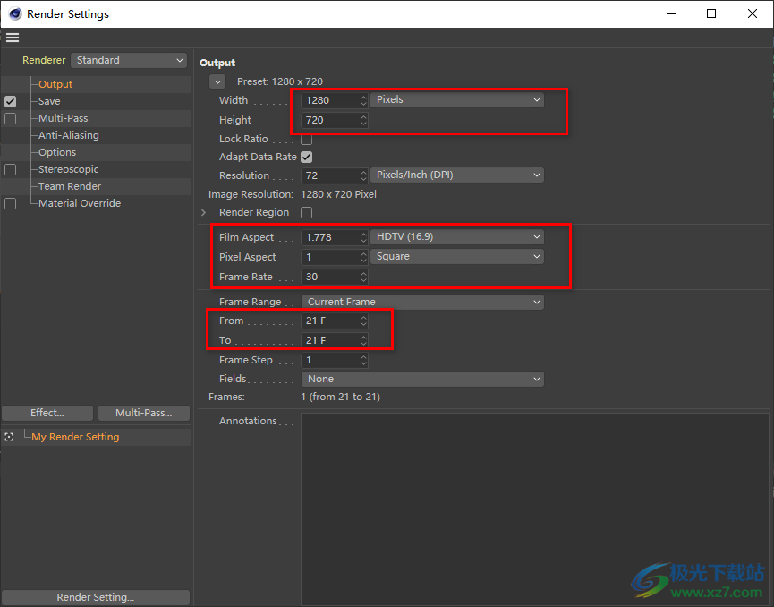The image size is (774, 607).
Task: Click the From frame field
Action: 330,321
